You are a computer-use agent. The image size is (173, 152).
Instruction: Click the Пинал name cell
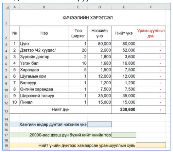point(44,102)
